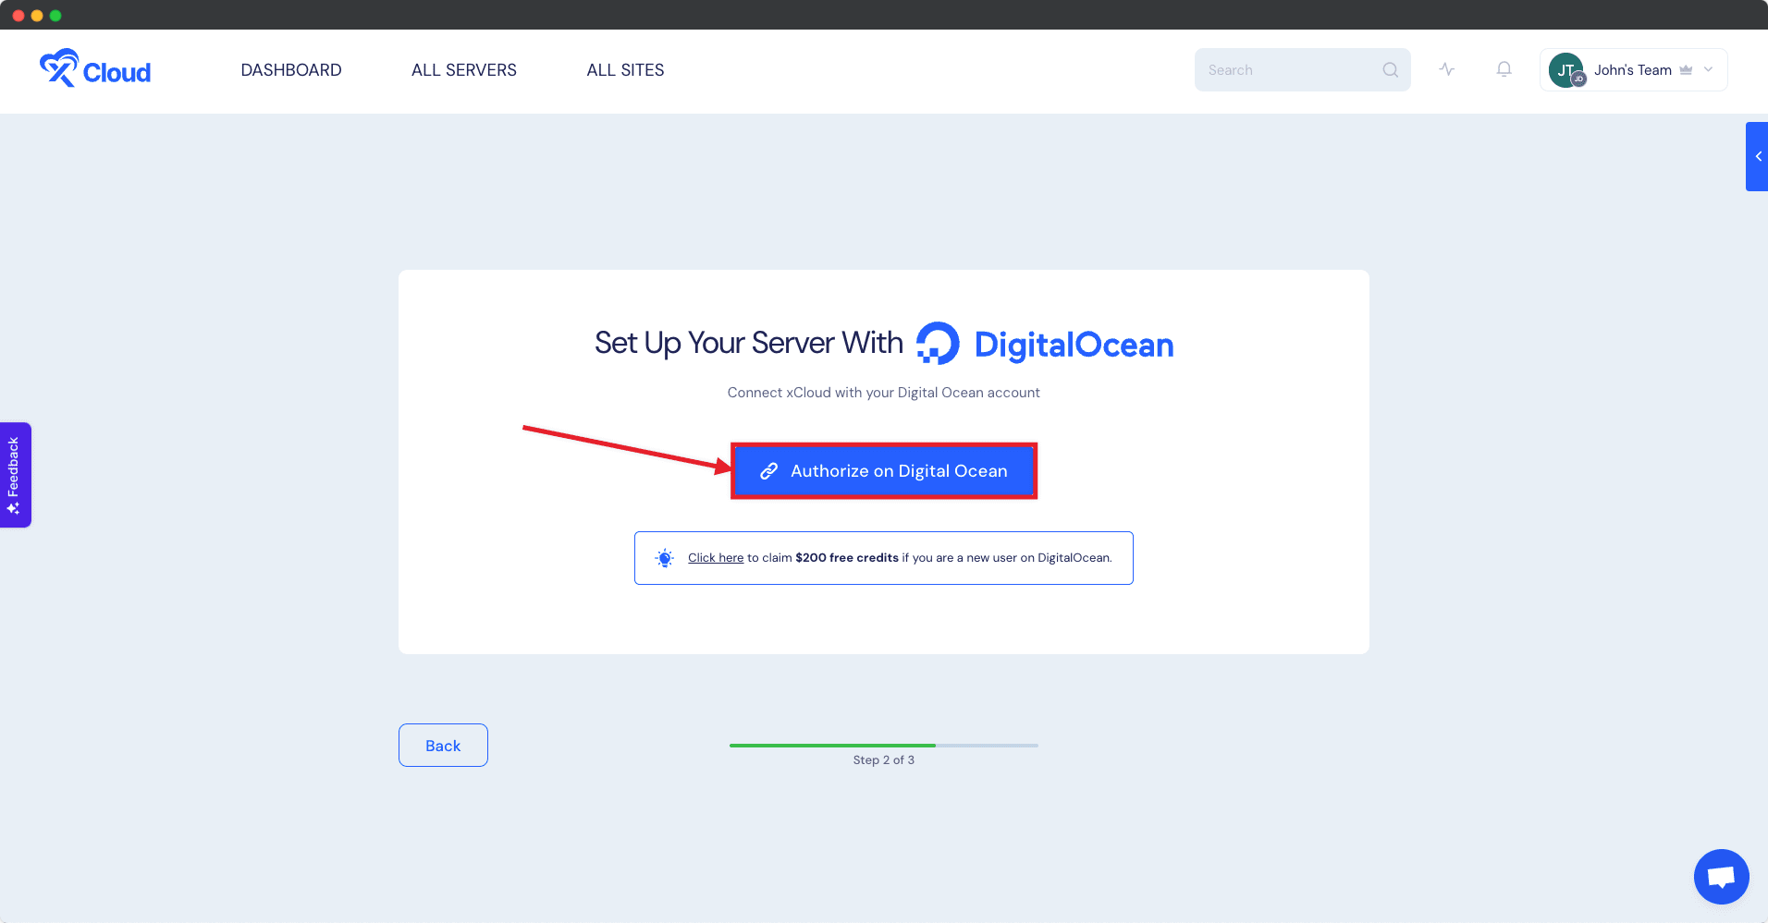Click the step progress bar

[883, 746]
